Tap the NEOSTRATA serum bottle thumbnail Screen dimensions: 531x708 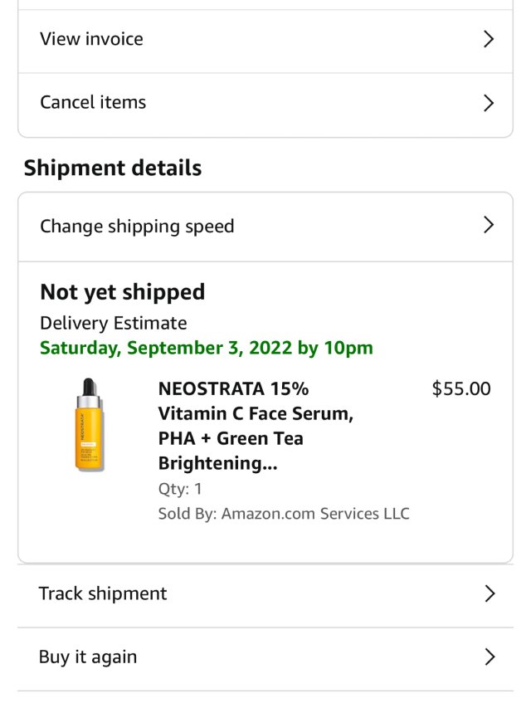click(89, 425)
